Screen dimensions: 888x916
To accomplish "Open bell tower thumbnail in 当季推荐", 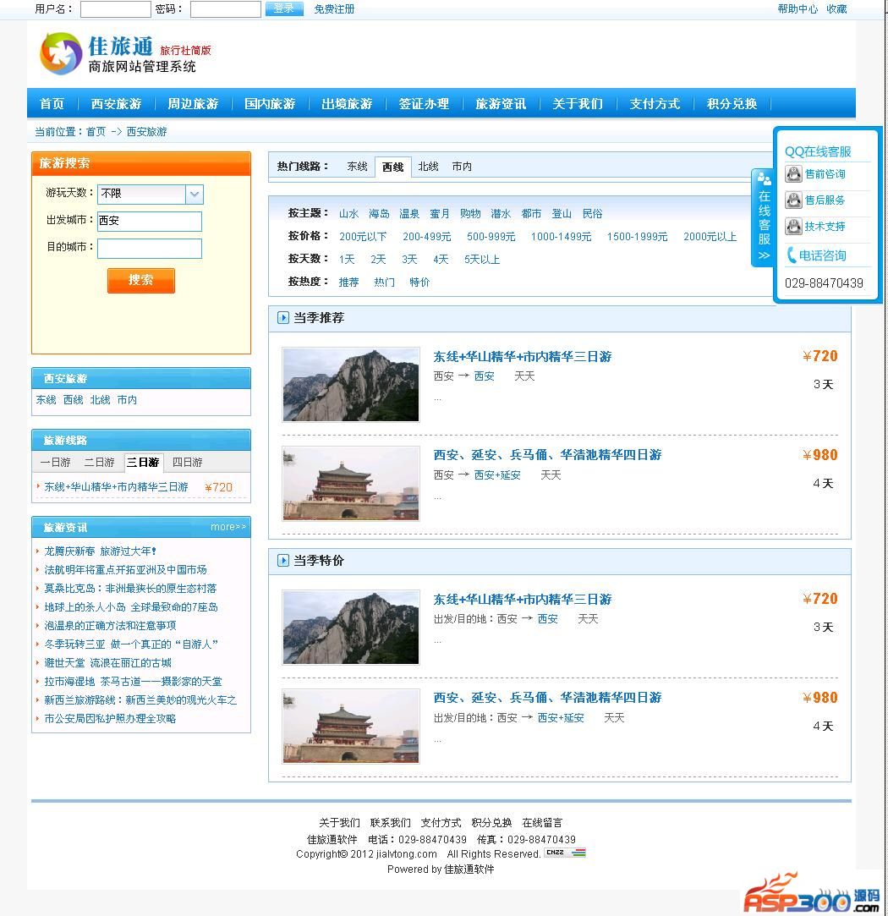I will coord(350,483).
